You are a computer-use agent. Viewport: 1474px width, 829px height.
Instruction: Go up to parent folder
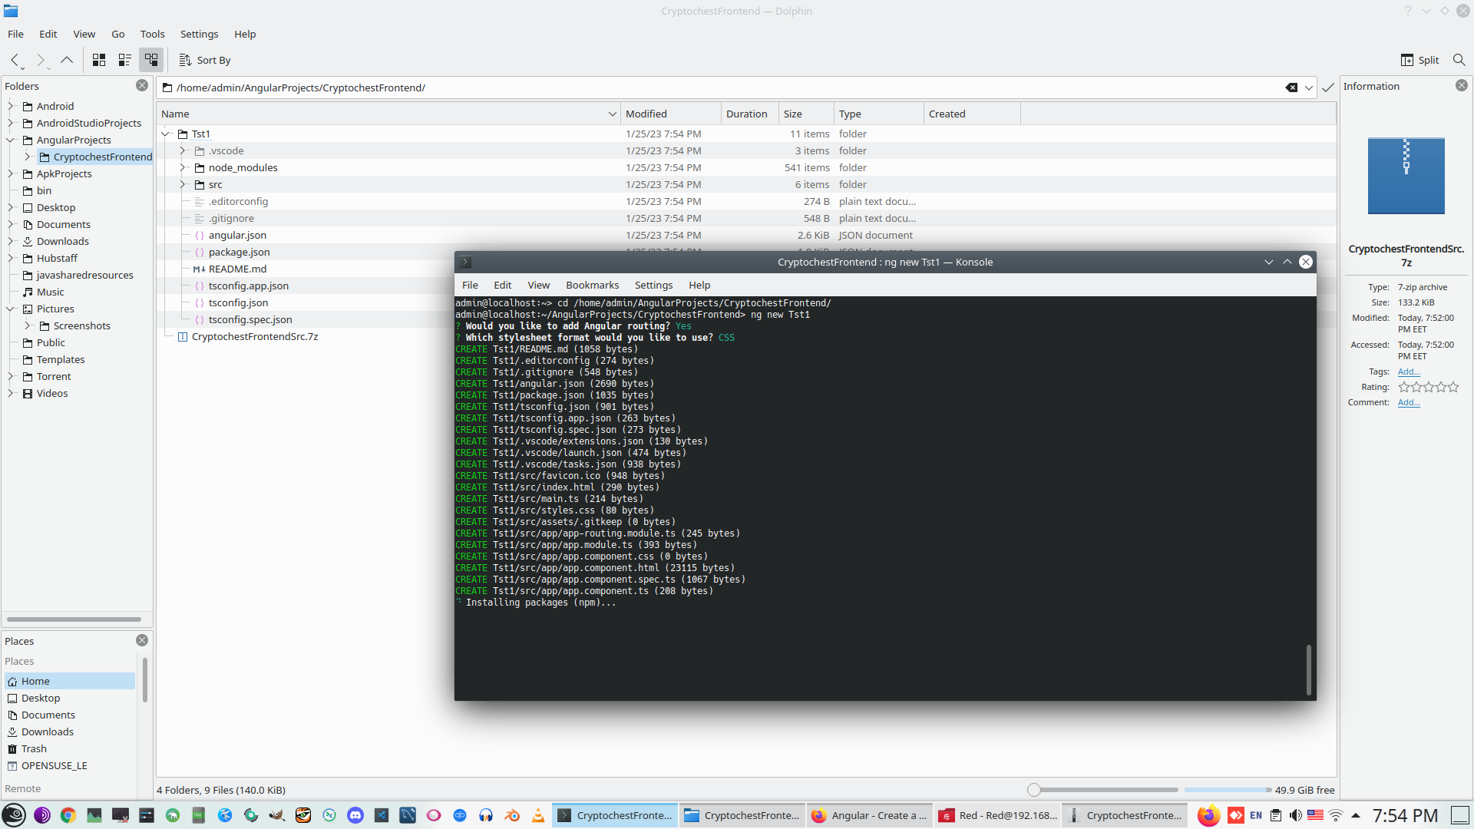[x=67, y=60]
